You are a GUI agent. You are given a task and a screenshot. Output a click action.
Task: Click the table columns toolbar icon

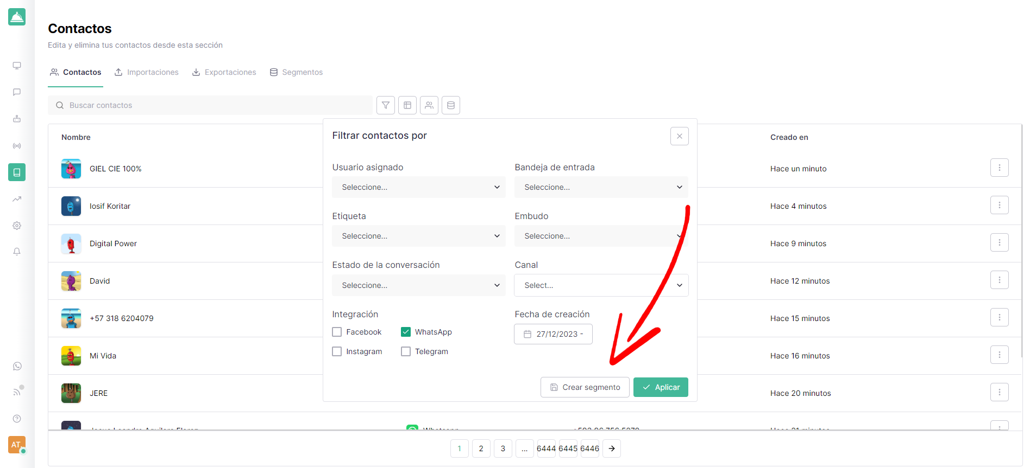[x=407, y=105]
